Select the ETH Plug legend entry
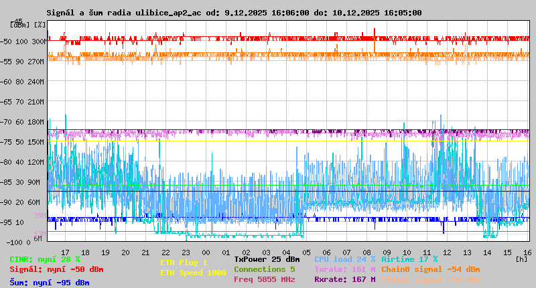Viewport: 536px width, 288px height. 184,263
